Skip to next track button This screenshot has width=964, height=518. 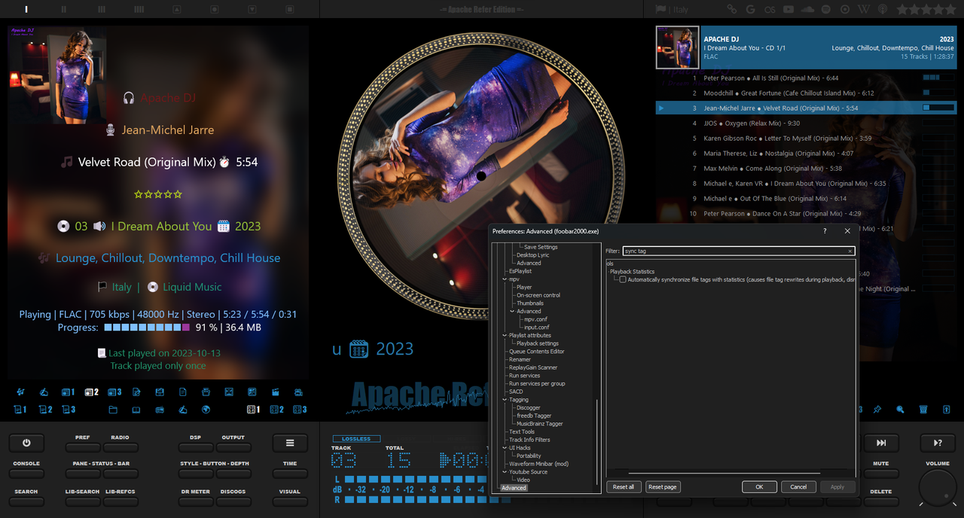pyautogui.click(x=881, y=443)
